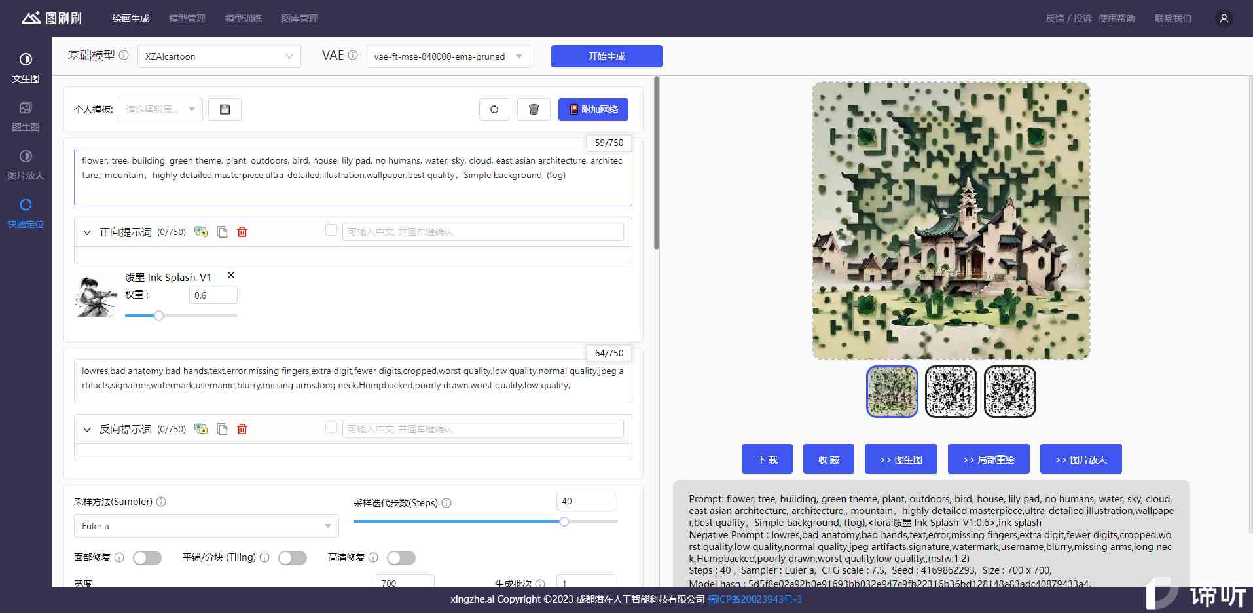Switch to the 绘画生成 tab

click(131, 18)
